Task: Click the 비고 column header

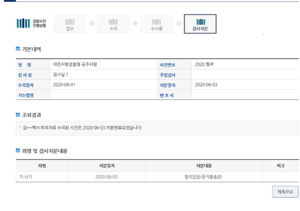Action: (x=280, y=166)
